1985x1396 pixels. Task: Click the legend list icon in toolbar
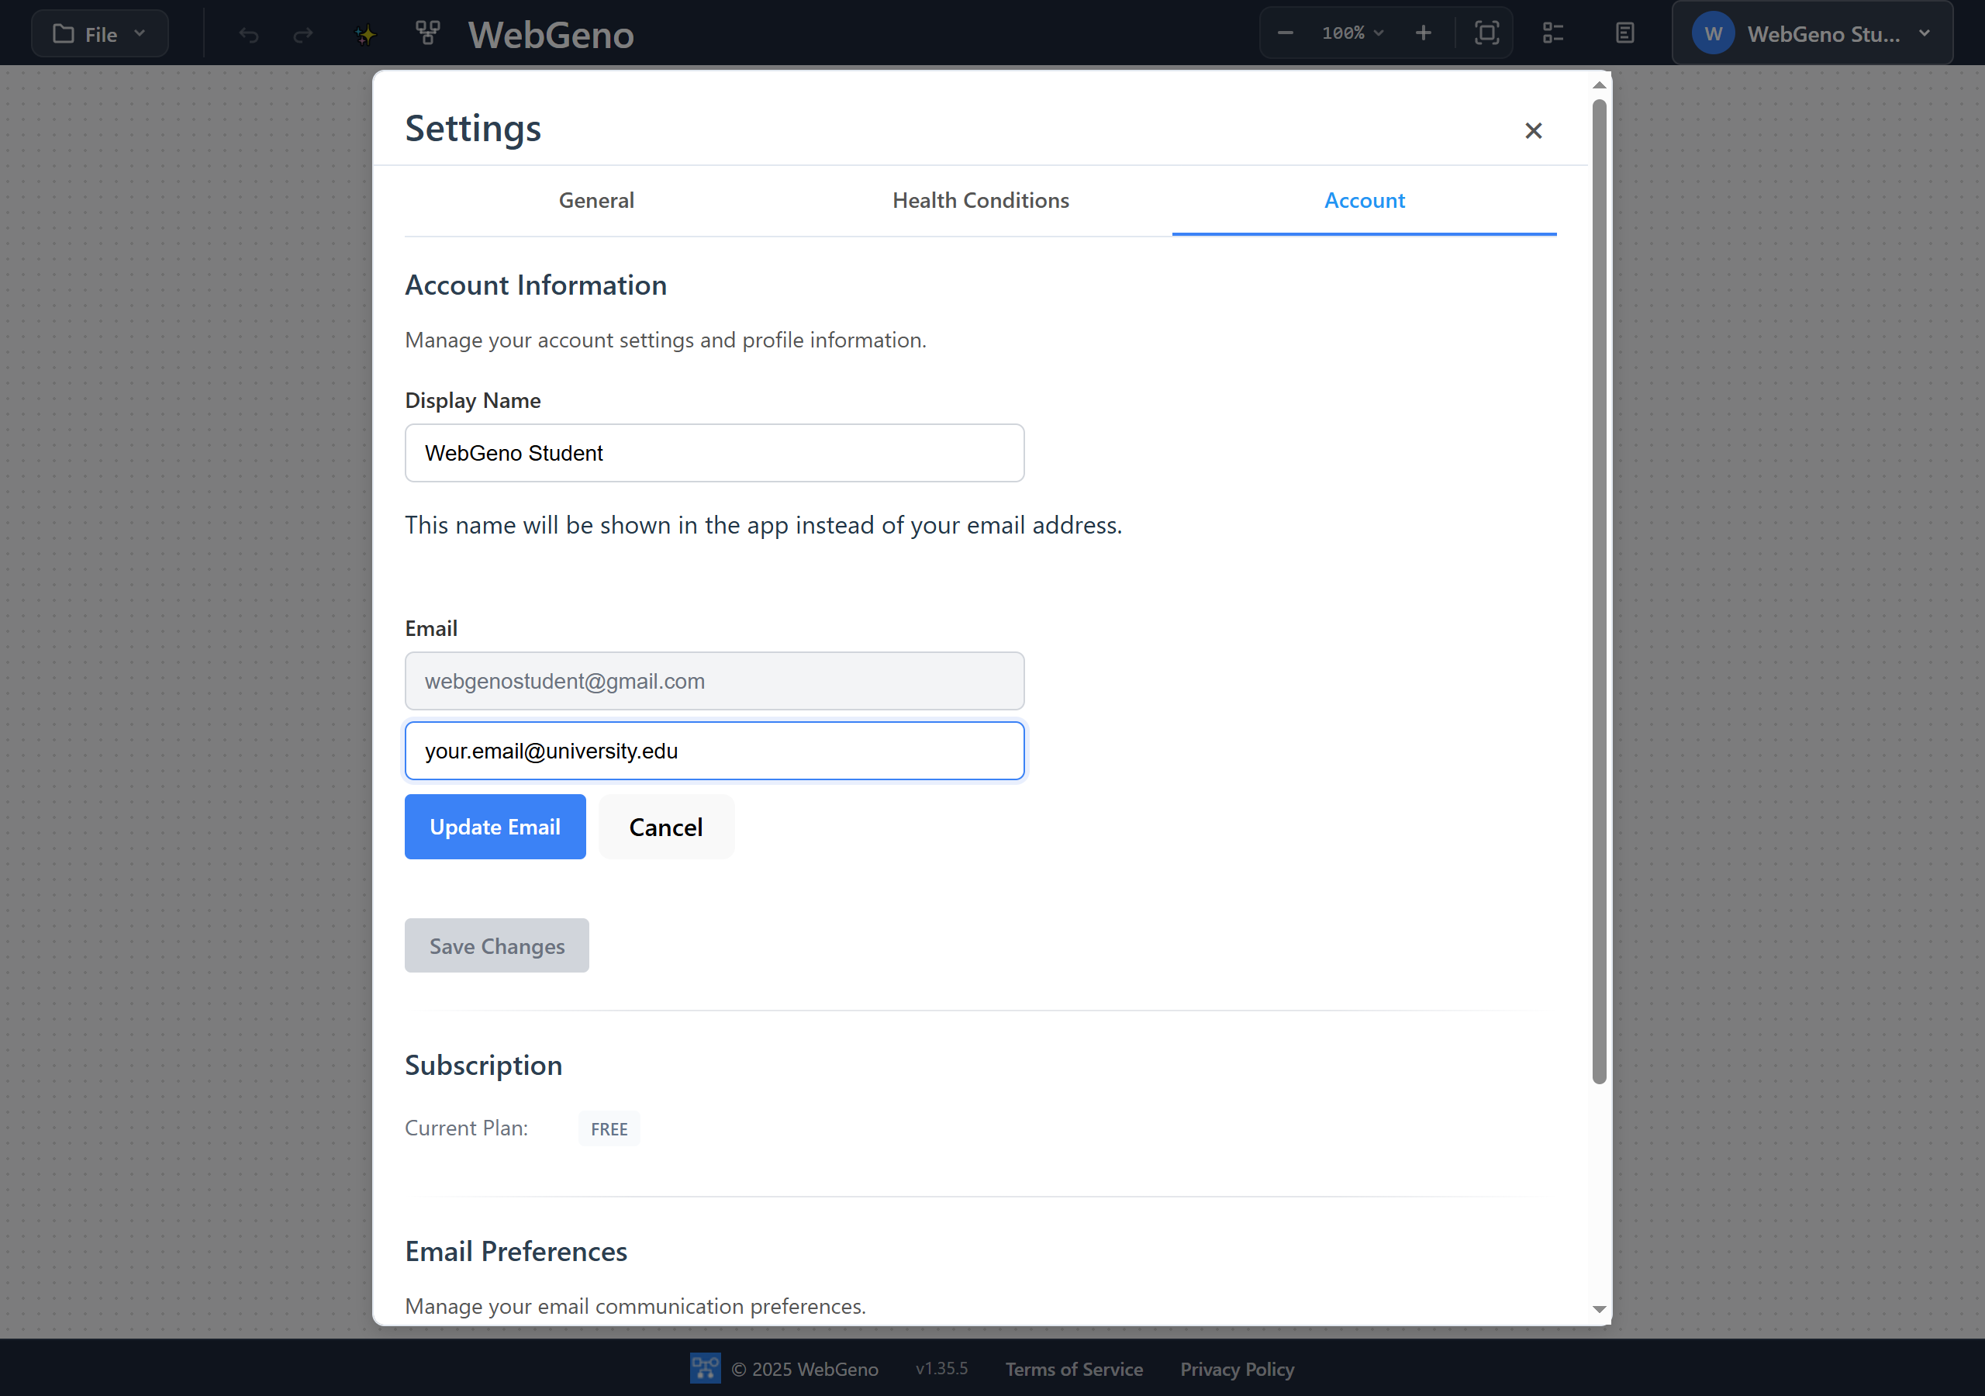click(1553, 33)
